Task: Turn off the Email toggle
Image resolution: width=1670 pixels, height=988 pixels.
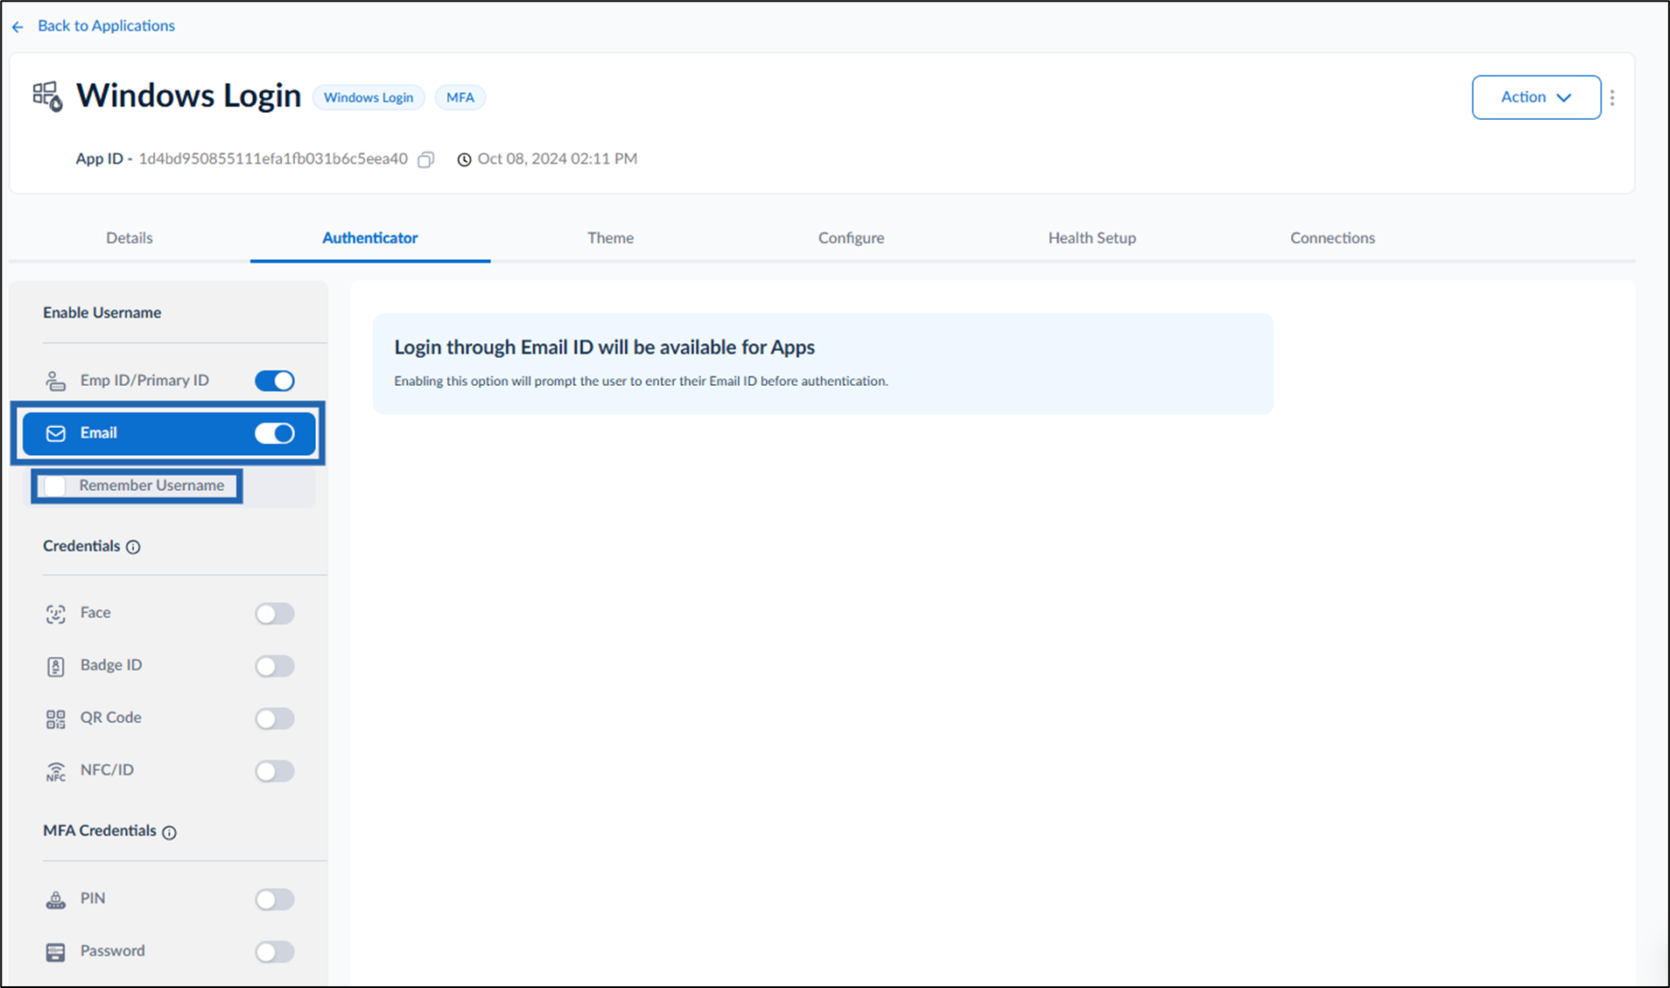Action: pos(275,433)
